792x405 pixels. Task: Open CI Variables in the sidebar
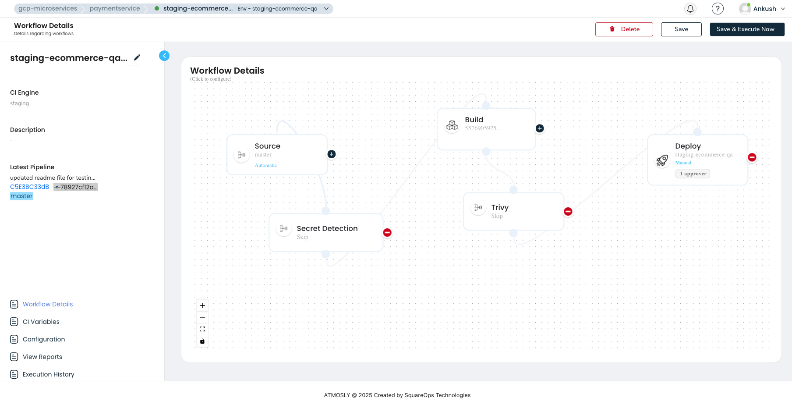point(41,322)
